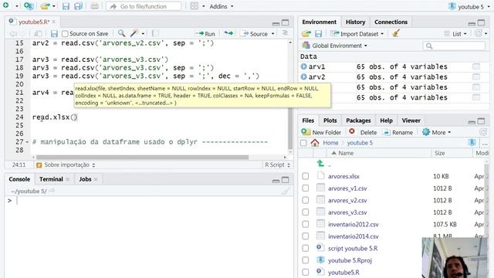Click Rename button in Files

[398, 132]
